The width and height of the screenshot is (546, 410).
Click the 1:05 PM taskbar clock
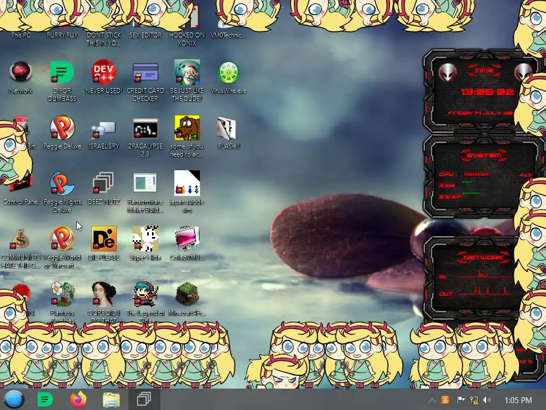tap(518, 400)
